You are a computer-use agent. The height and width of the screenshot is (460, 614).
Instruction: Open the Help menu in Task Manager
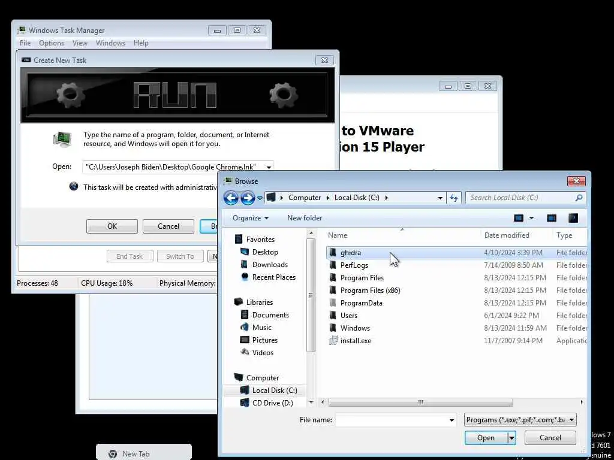(x=141, y=43)
